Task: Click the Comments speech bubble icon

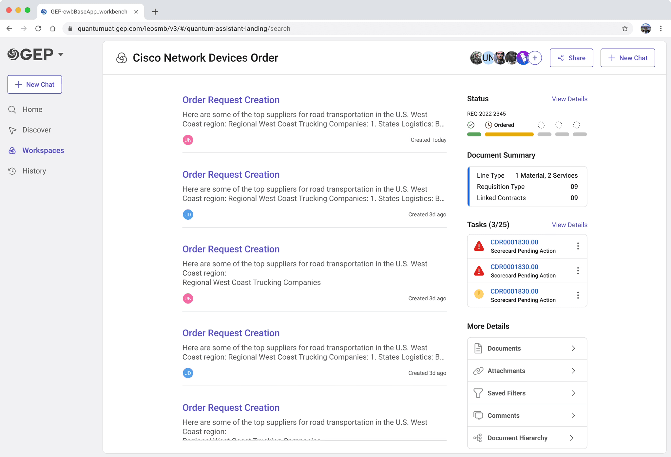Action: pyautogui.click(x=478, y=415)
